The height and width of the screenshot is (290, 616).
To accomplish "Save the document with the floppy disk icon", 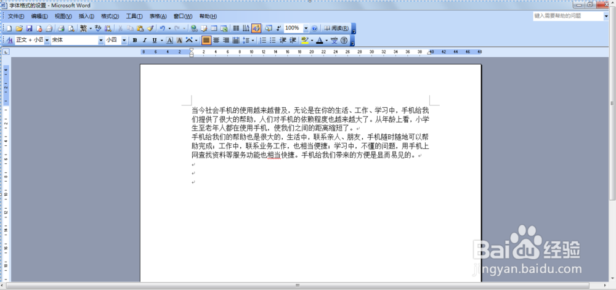I will 29,28.
